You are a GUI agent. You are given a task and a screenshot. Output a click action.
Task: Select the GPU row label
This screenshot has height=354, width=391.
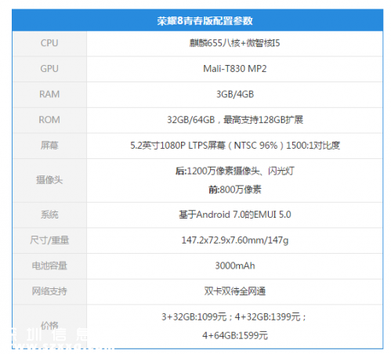pos(49,68)
